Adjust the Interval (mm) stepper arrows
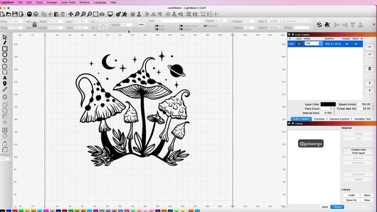The width and height of the screenshot is (377, 212). pyautogui.click(x=334, y=113)
